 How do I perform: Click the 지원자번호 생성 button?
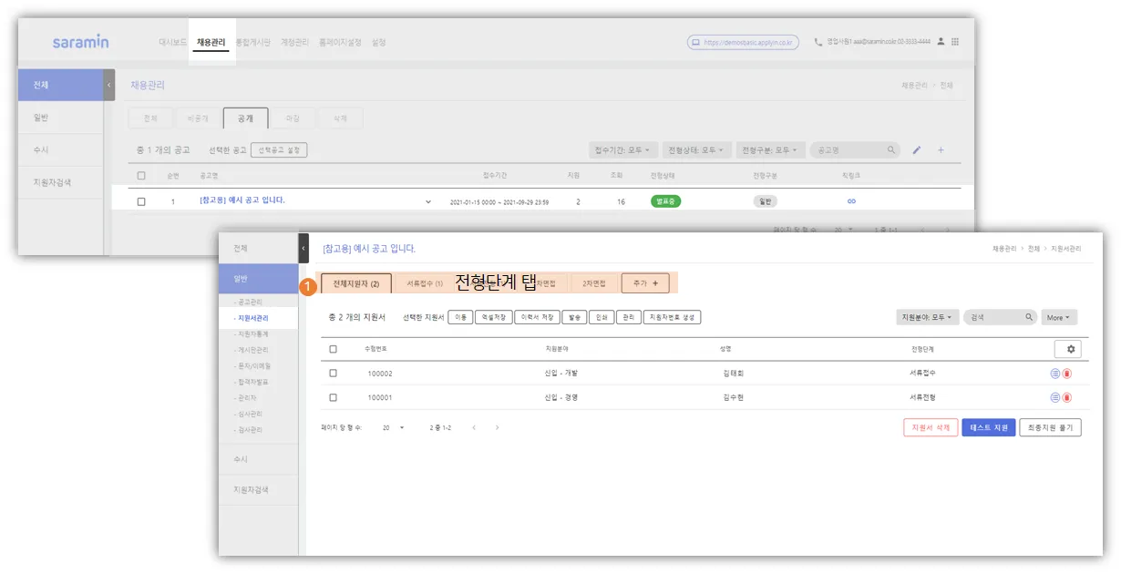click(672, 317)
